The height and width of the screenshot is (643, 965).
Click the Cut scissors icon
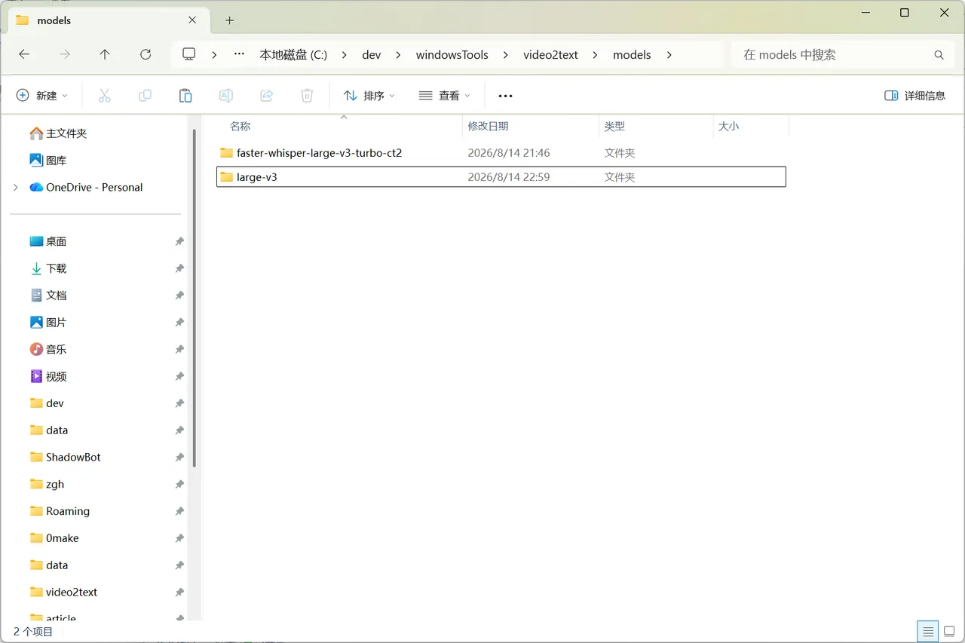(104, 96)
